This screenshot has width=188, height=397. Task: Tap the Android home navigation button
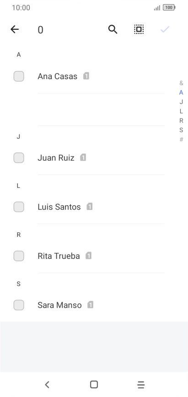pos(94,385)
